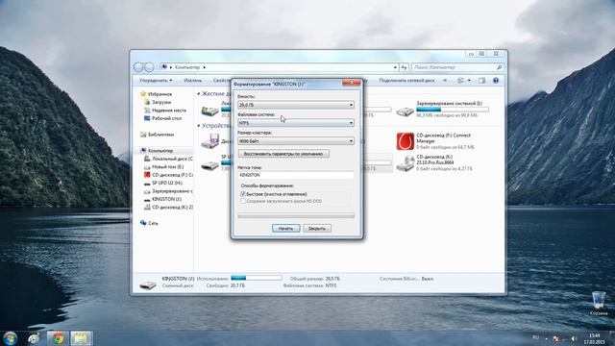The height and width of the screenshot is (346, 615).
Task: Select the CD-дисковод (K:) drive icon
Action: coord(406,163)
